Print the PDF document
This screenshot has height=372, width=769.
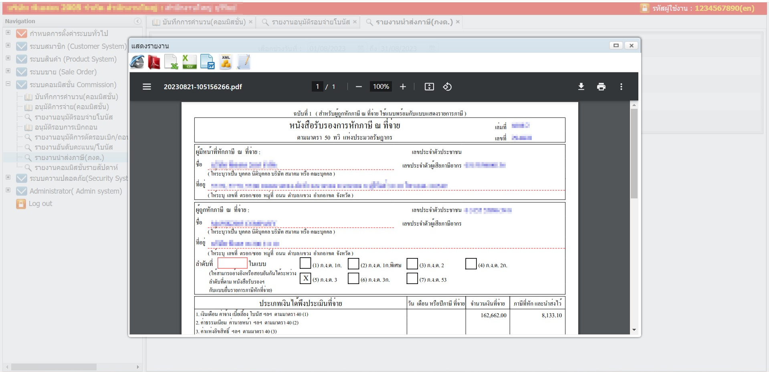click(601, 87)
